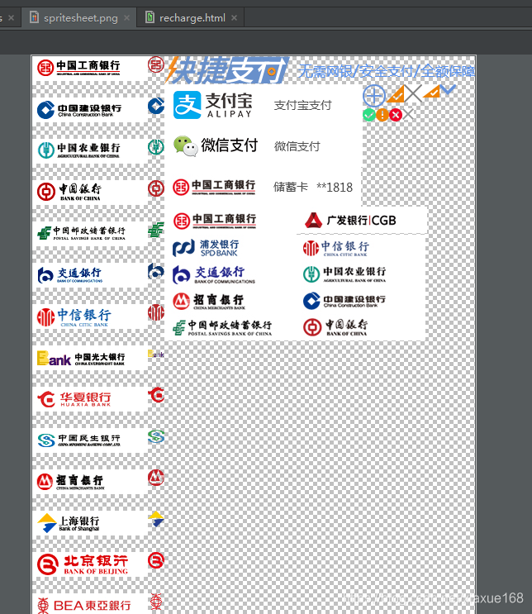Click the orange exclamation warning icon

pos(382,115)
